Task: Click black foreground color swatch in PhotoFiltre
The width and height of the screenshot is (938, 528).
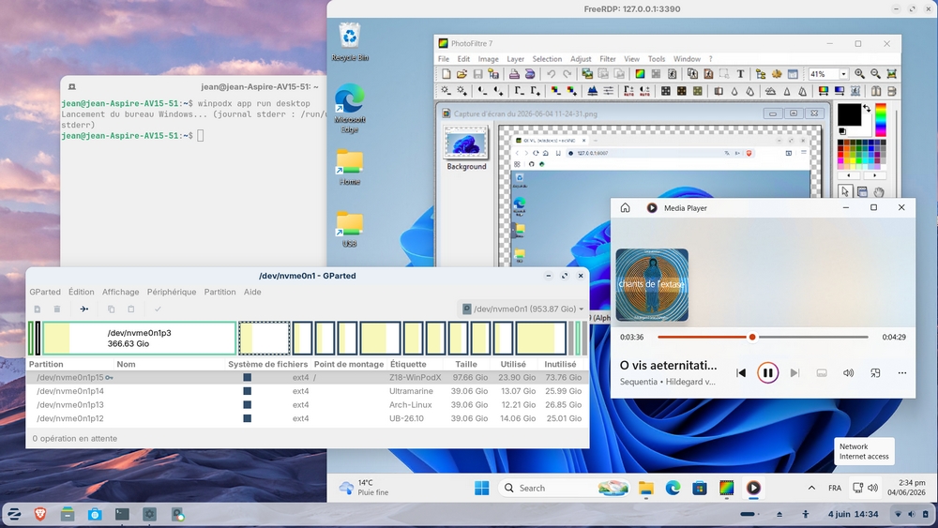Action: [x=849, y=114]
